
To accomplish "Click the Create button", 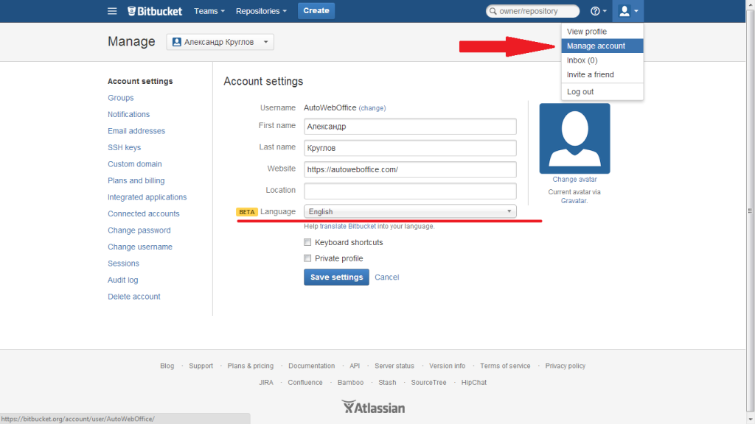I will coord(316,10).
